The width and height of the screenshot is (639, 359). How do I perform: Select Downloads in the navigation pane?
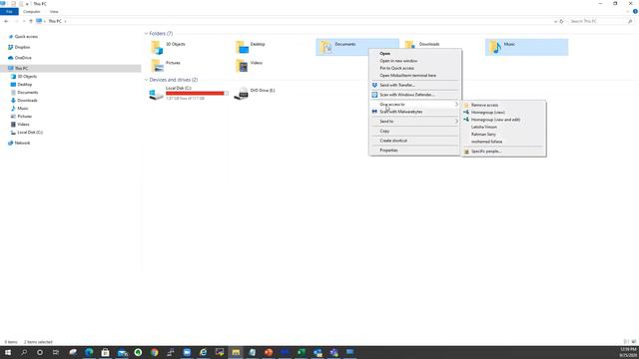[27, 100]
